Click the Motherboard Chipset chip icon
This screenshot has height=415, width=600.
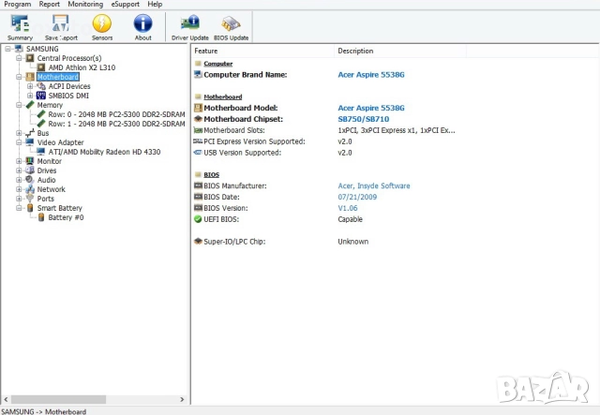click(198, 119)
